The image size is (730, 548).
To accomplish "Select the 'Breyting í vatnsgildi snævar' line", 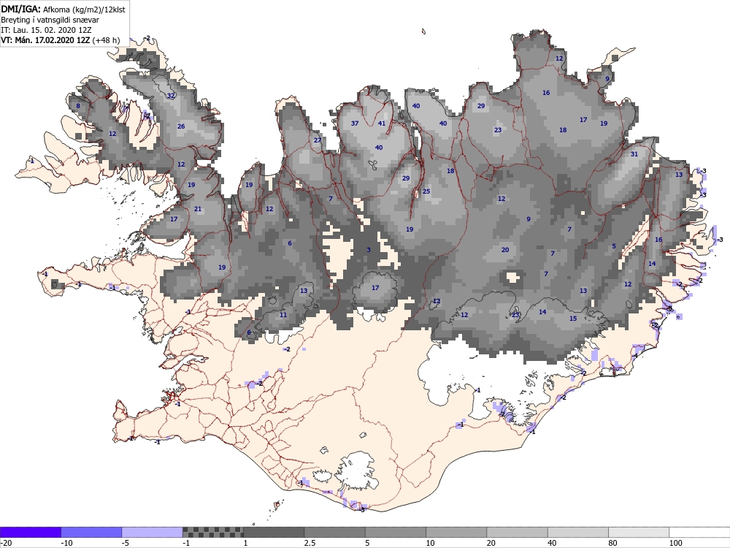I will pos(50,20).
